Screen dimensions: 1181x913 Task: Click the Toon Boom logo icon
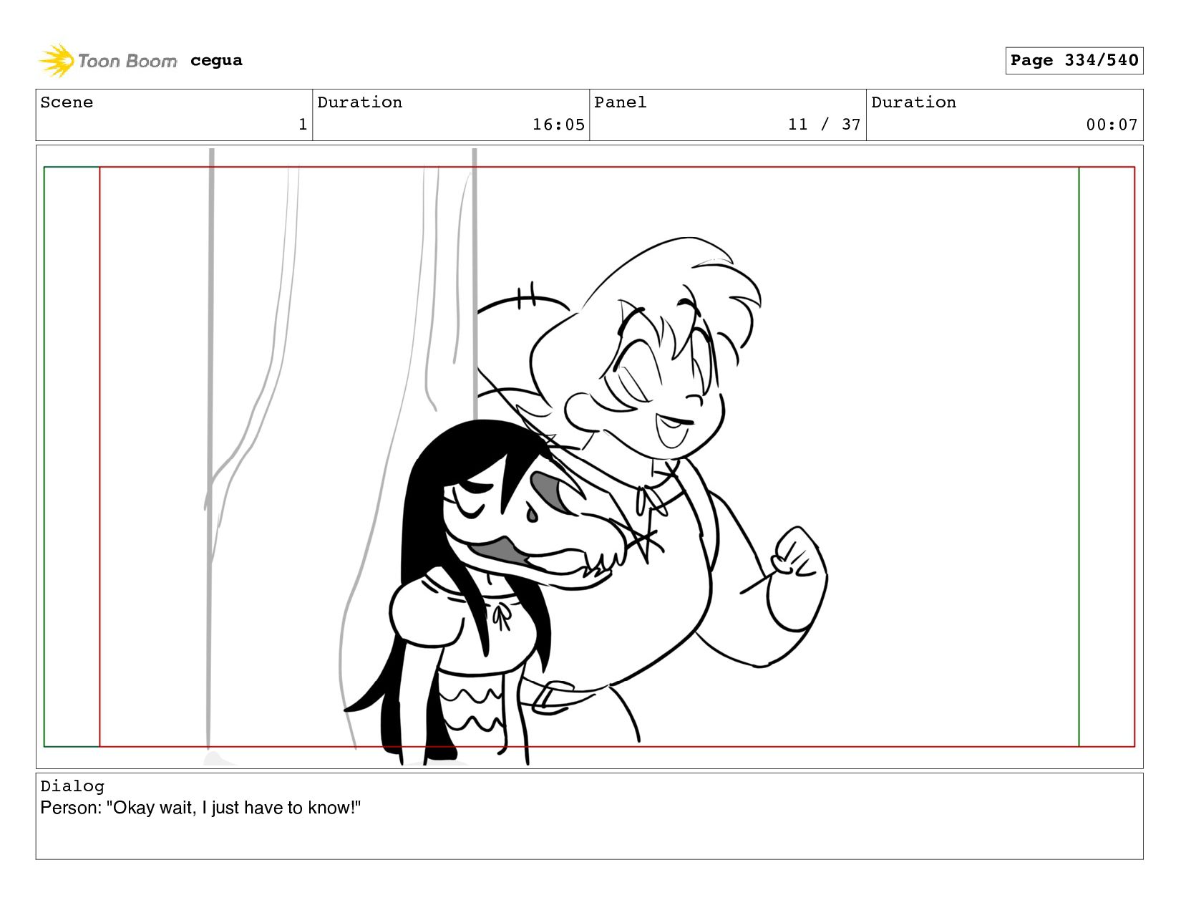point(57,61)
